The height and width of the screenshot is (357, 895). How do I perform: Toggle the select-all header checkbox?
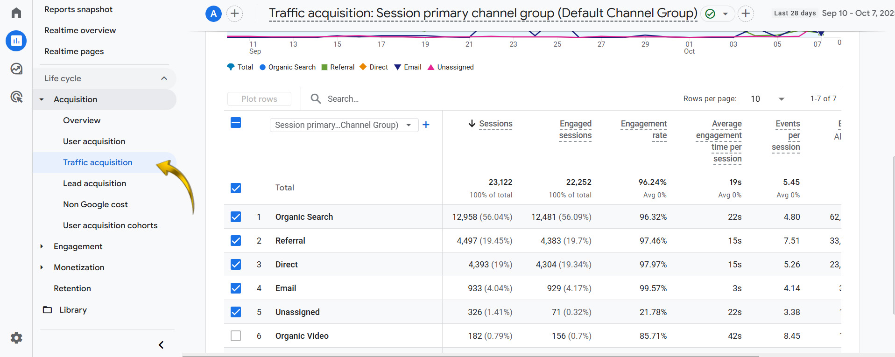pyautogui.click(x=236, y=123)
